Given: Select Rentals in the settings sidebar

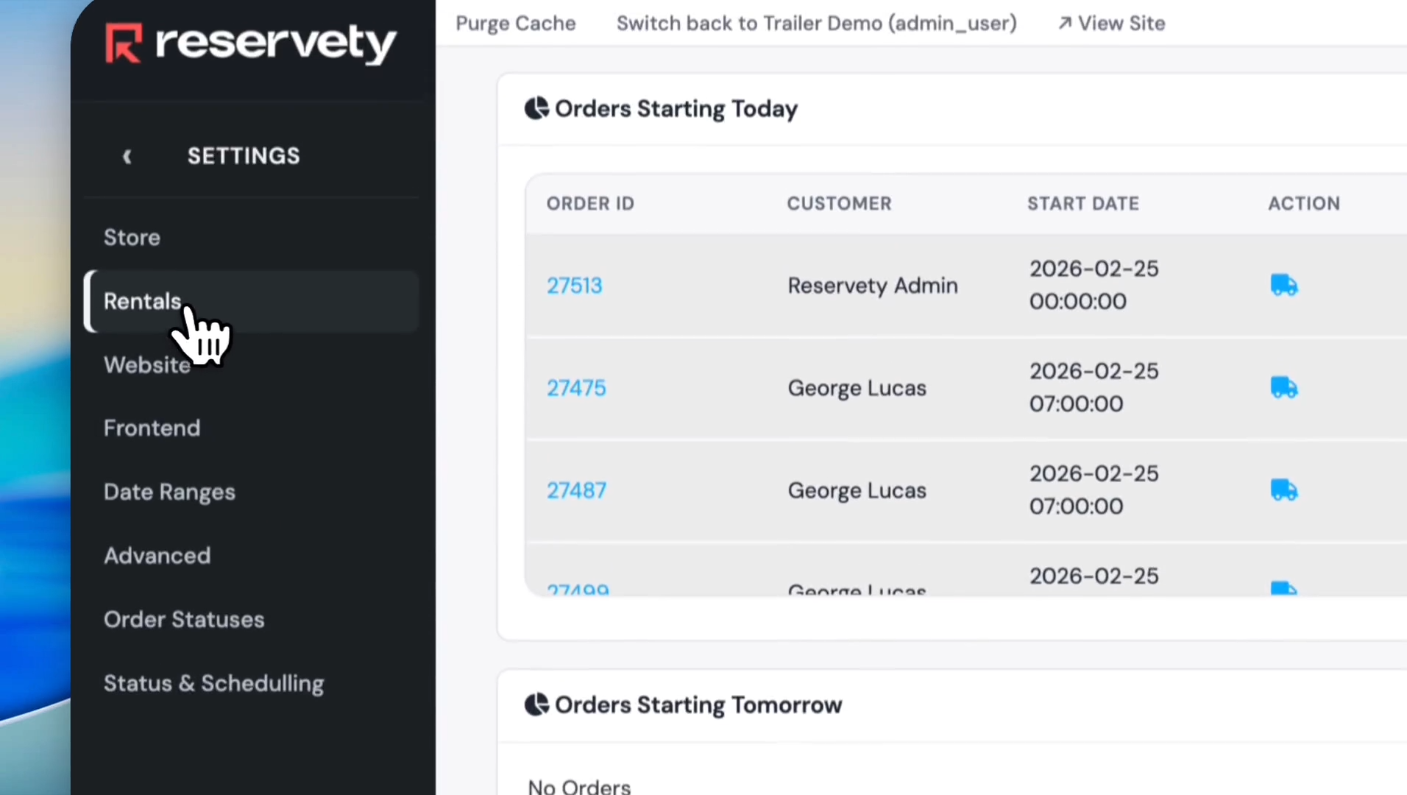Looking at the screenshot, I should (142, 301).
